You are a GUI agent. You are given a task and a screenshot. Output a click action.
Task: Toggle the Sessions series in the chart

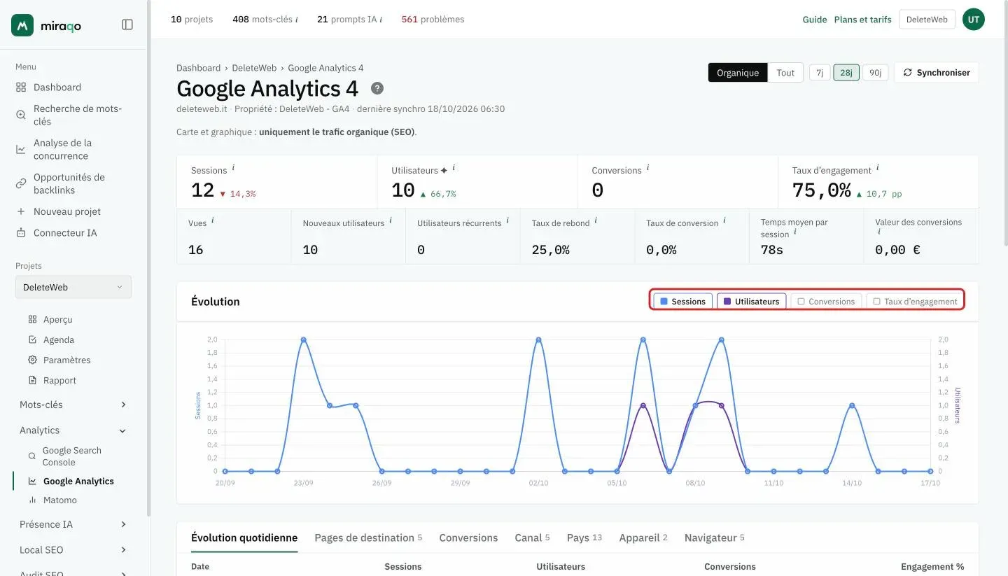(x=683, y=301)
